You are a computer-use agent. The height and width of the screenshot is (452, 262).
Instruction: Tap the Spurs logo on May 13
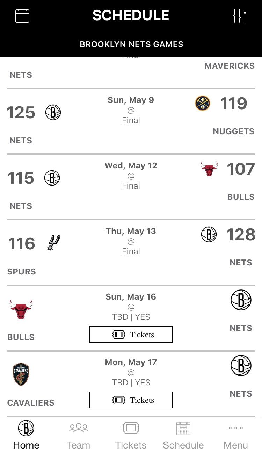tap(53, 243)
